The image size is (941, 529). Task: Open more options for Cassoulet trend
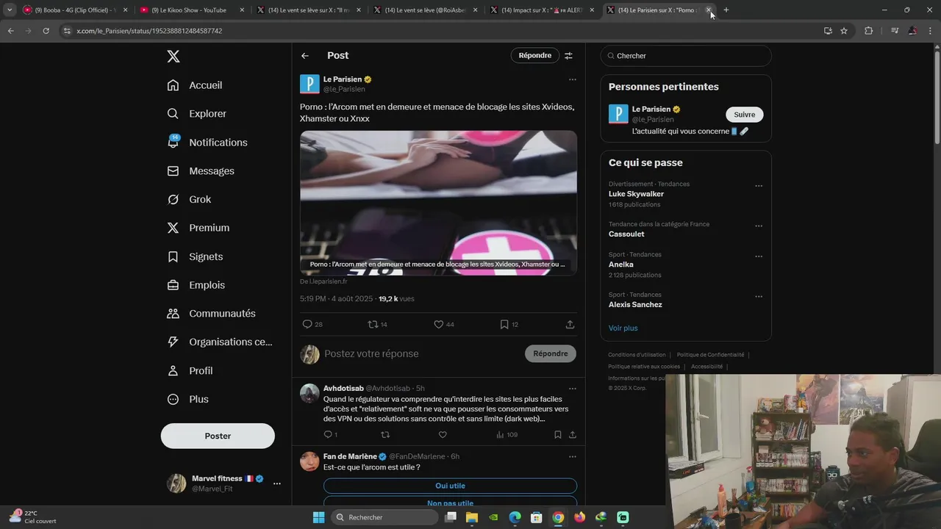click(759, 226)
